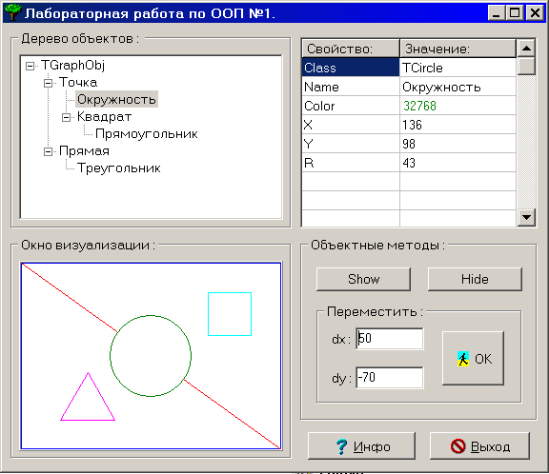Click the green 32768 color value
Viewport: 549px width, 474px height.
point(457,106)
